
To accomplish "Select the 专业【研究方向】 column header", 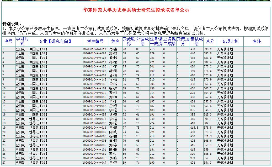I will [x=55, y=42].
